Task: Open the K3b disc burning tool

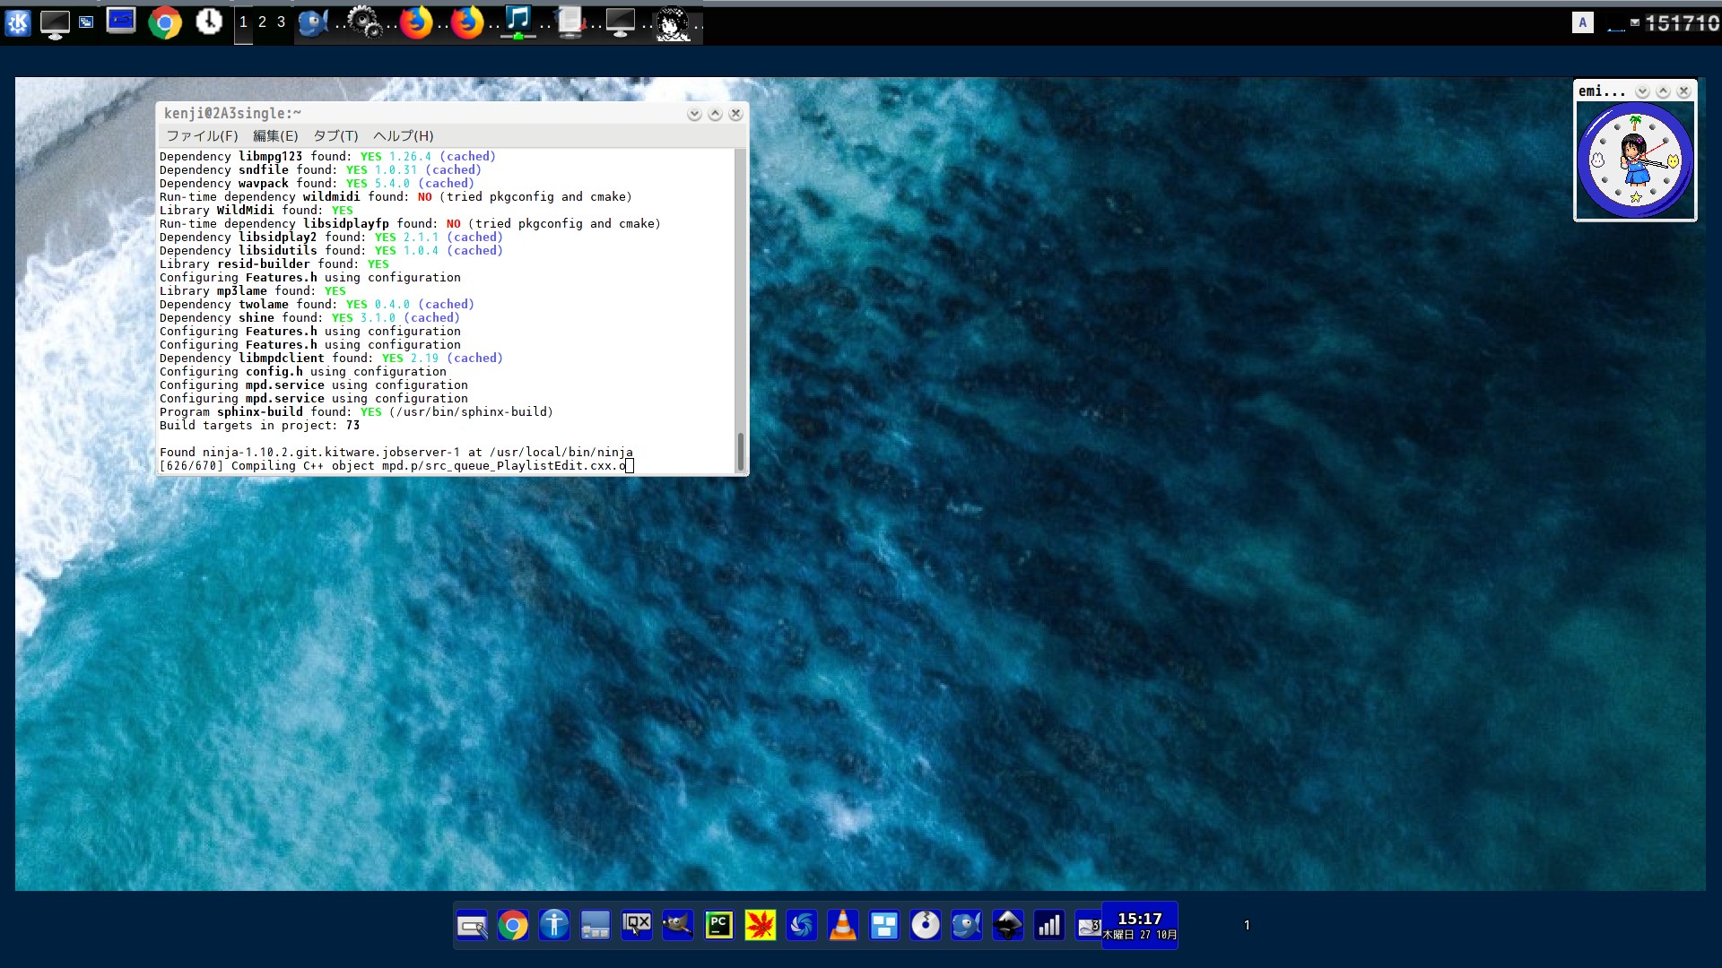Action: click(926, 925)
